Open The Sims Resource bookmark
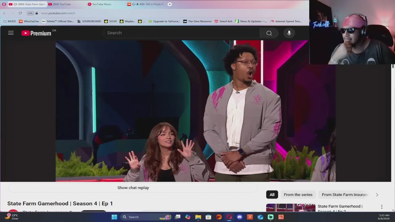Screen dimensions: 395x222 [197, 21]
